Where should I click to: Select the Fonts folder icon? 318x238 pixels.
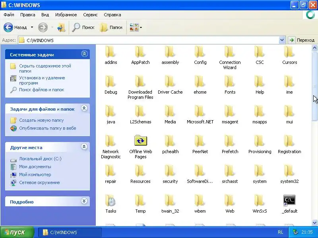coord(230,81)
